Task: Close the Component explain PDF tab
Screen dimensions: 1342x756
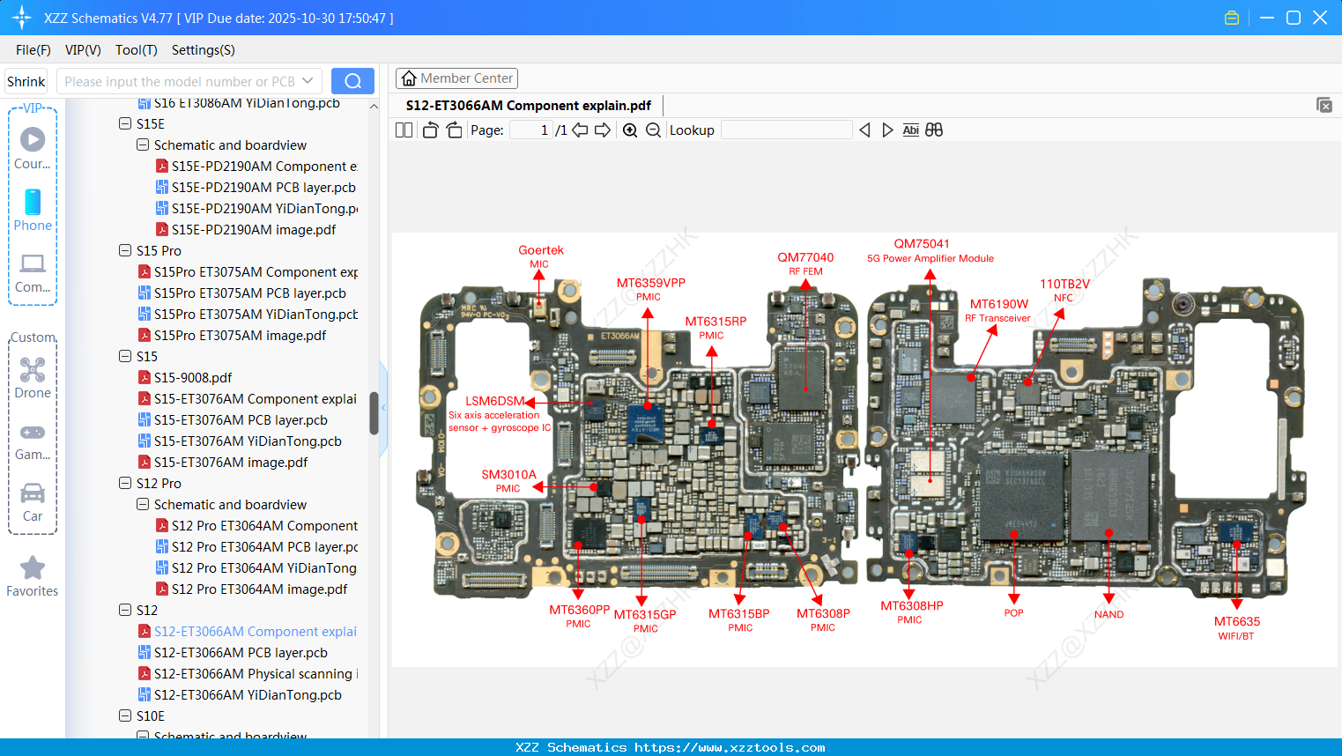Action: tap(1323, 105)
